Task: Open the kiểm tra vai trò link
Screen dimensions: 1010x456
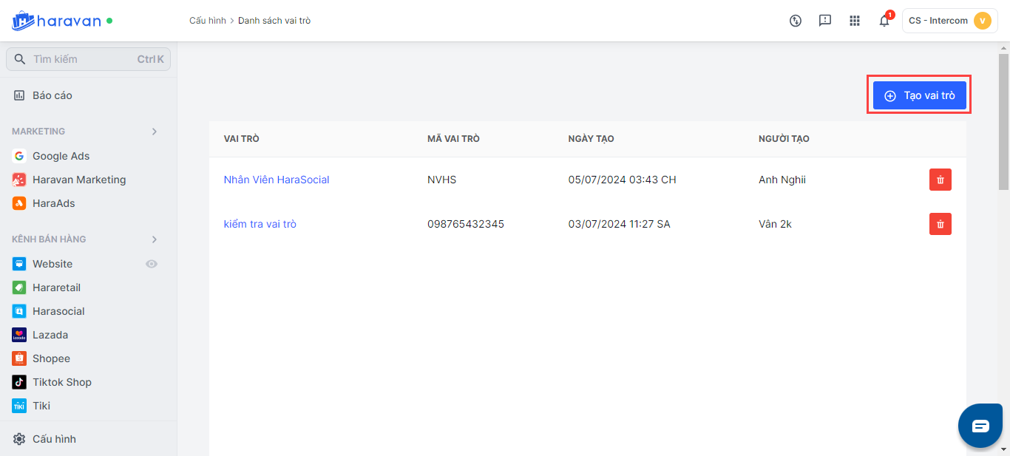Action: pos(260,224)
